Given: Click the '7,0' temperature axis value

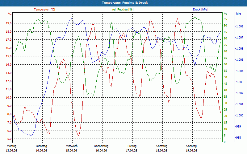Looking at the screenshot, I should [9, 122].
